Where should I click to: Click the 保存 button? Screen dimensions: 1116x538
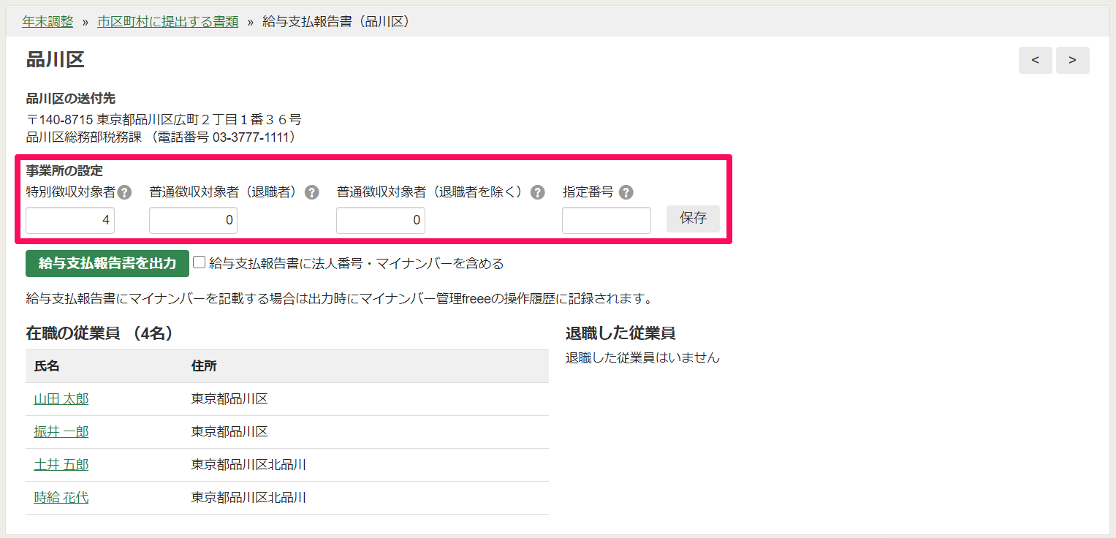pos(693,219)
